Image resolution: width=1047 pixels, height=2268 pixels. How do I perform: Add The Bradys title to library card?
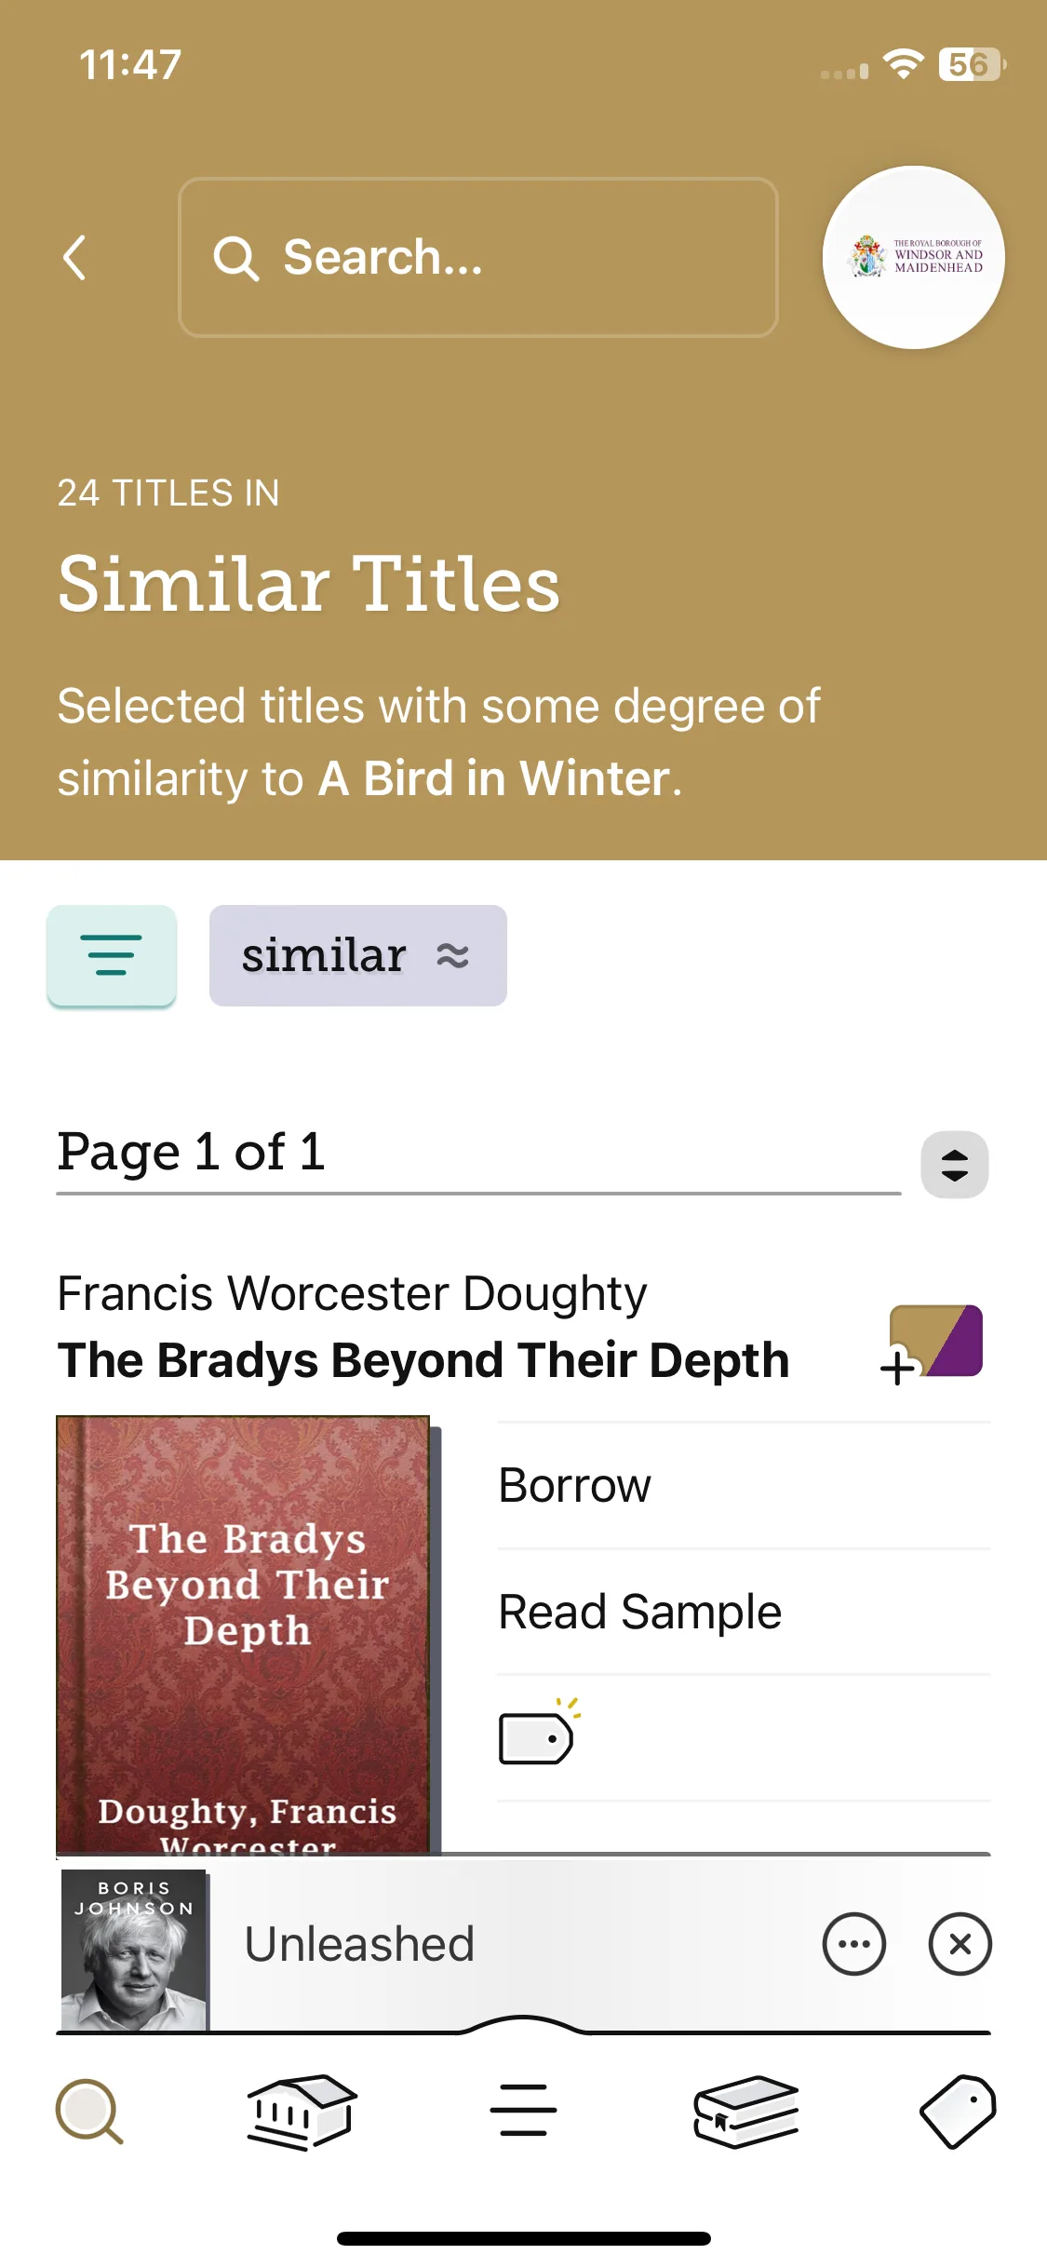932,1343
